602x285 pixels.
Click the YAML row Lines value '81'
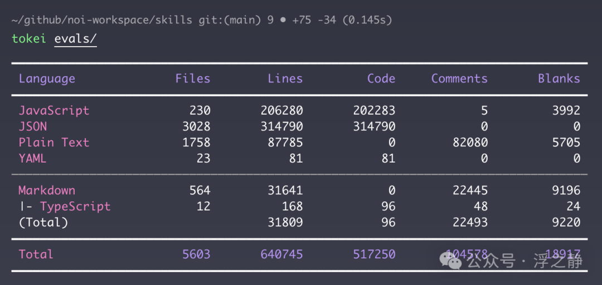pos(296,159)
